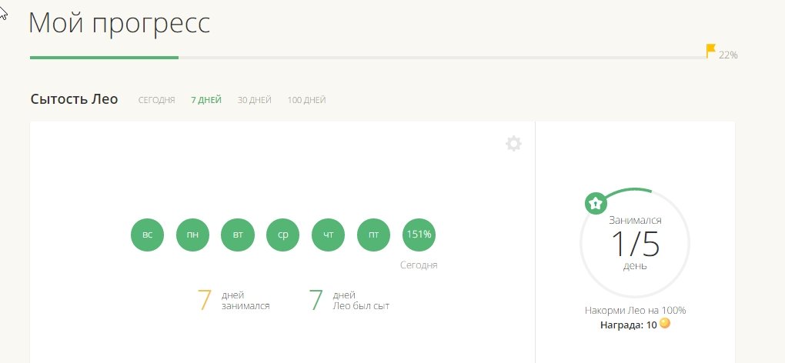Click the 1/5 день streak circle
The width and height of the screenshot is (785, 363).
635,244
